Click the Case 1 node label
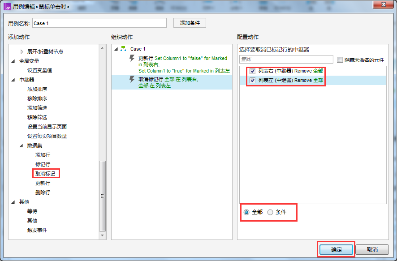 coord(138,49)
